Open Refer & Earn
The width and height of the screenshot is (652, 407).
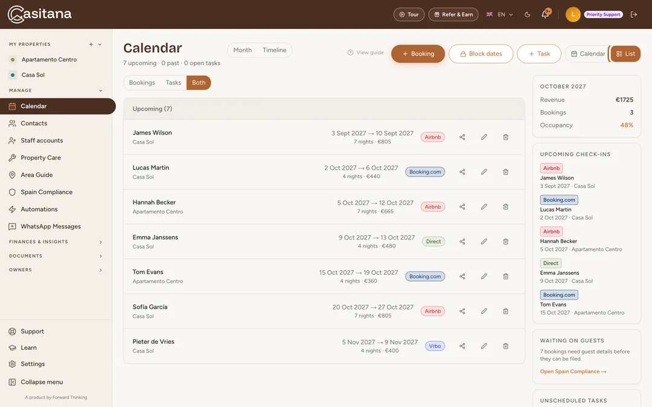pos(453,14)
